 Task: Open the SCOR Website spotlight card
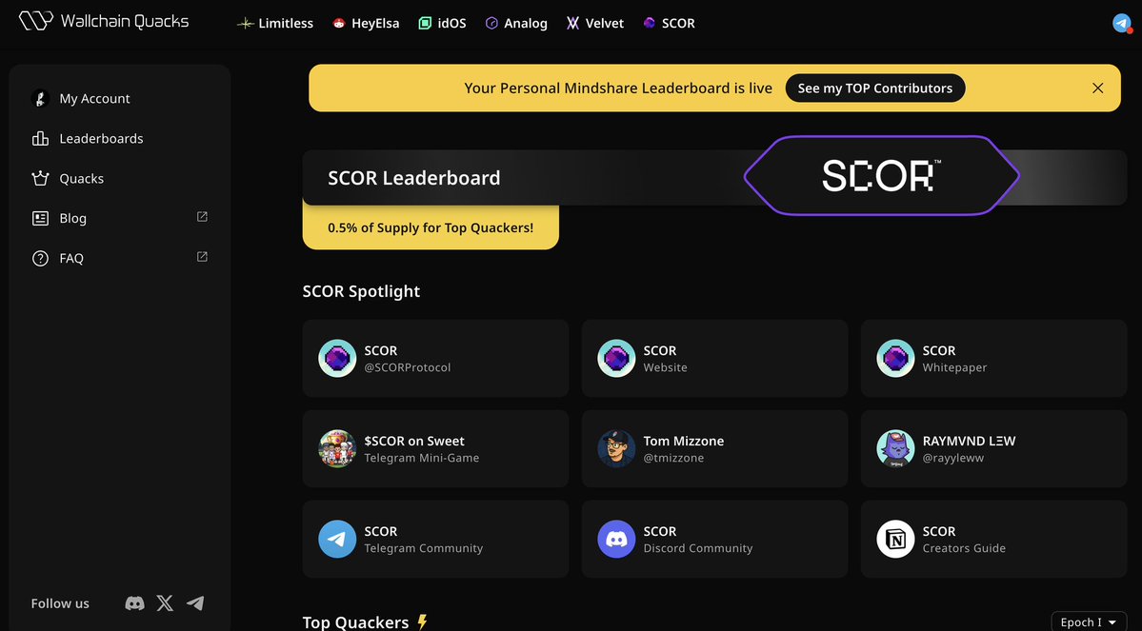714,358
